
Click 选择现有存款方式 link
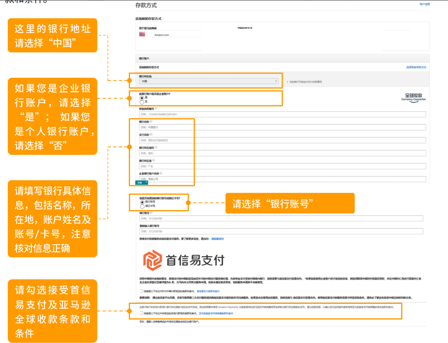pyautogui.click(x=416, y=67)
